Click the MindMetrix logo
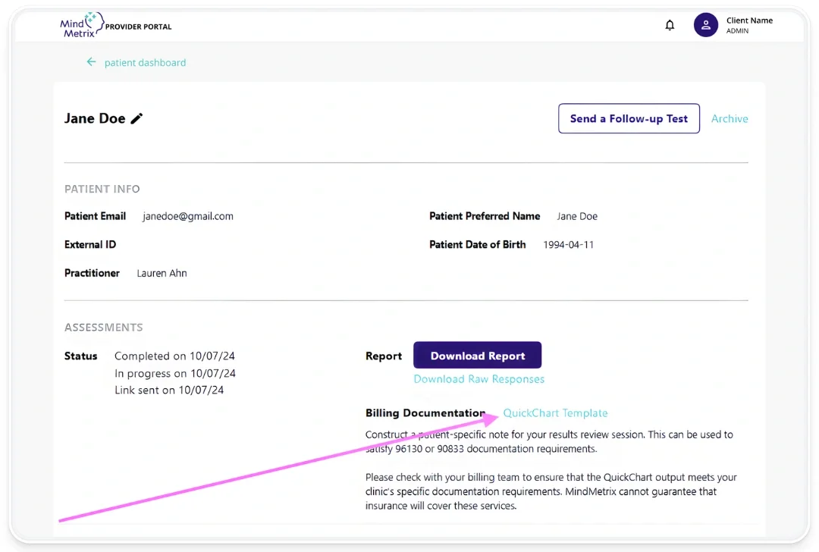Image resolution: width=819 pixels, height=552 pixels. (80, 25)
